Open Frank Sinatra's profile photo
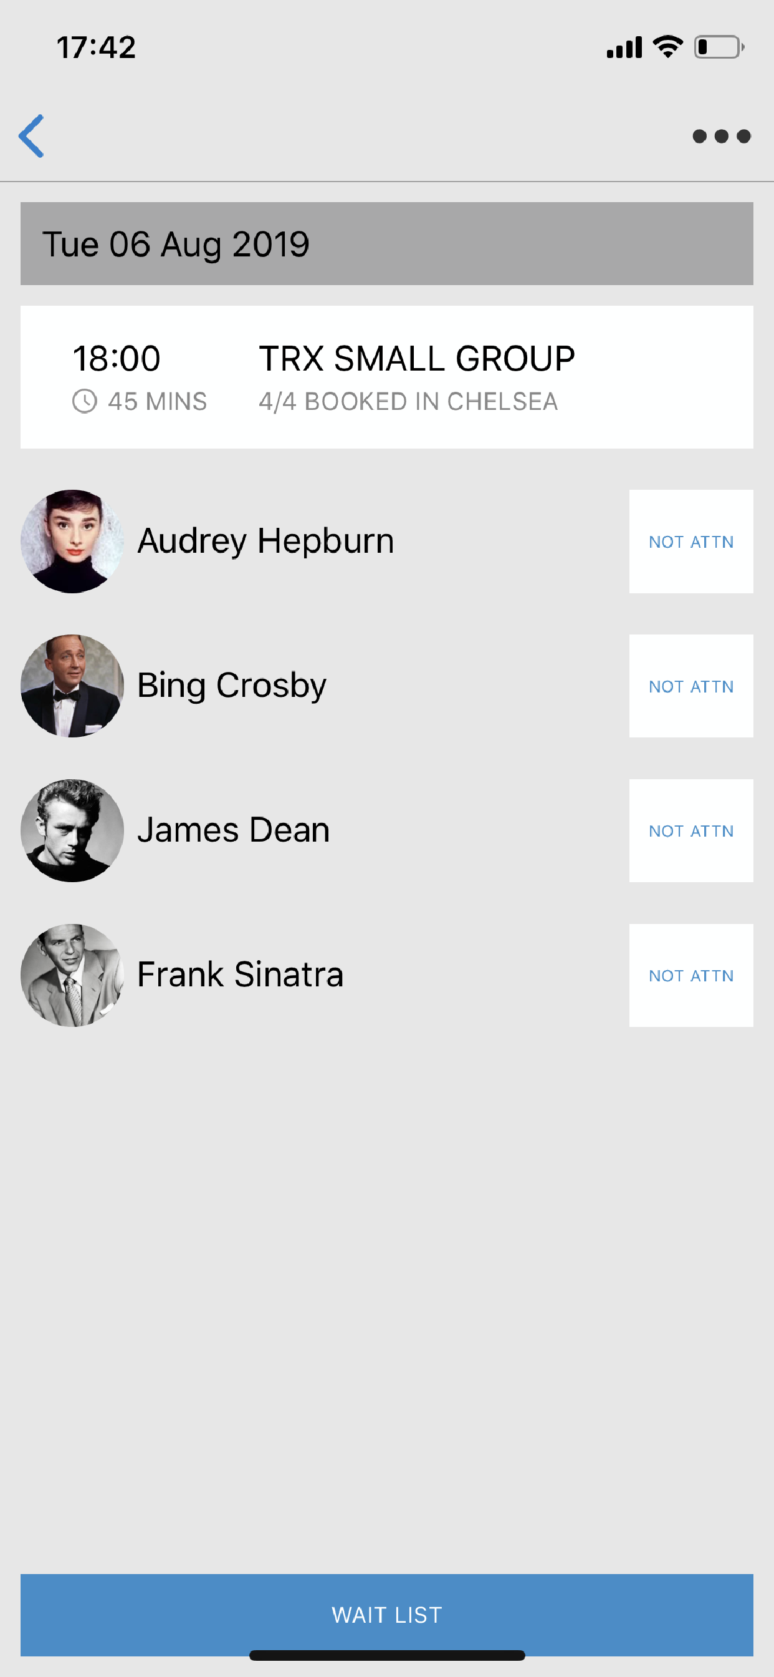 [x=72, y=975]
